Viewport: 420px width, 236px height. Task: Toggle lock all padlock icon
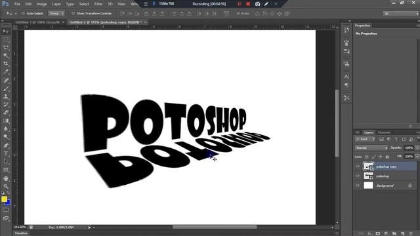pos(387,157)
